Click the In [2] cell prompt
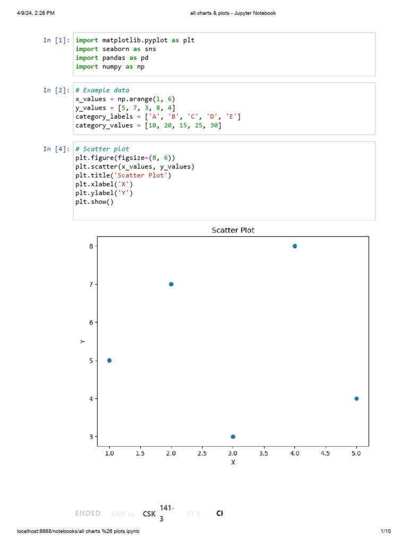The image size is (408, 544). pyautogui.click(x=56, y=90)
